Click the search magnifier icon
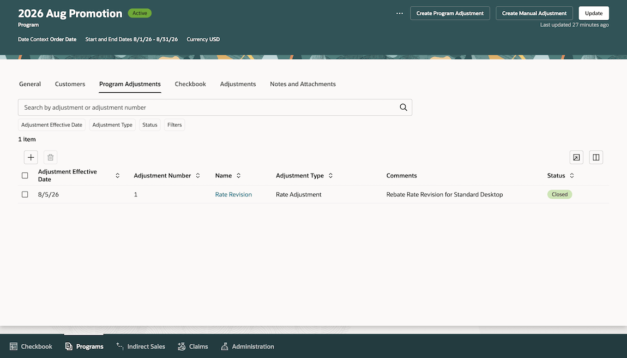This screenshot has width=627, height=358. click(x=403, y=108)
